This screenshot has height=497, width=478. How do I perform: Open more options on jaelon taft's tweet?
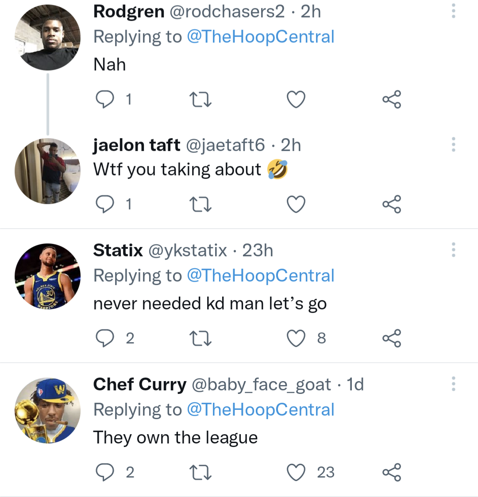point(453,145)
